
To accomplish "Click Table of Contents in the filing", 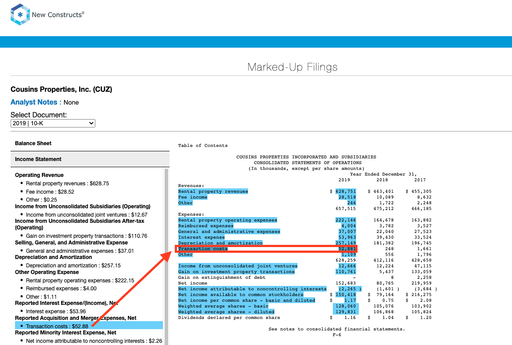I will tap(203, 146).
